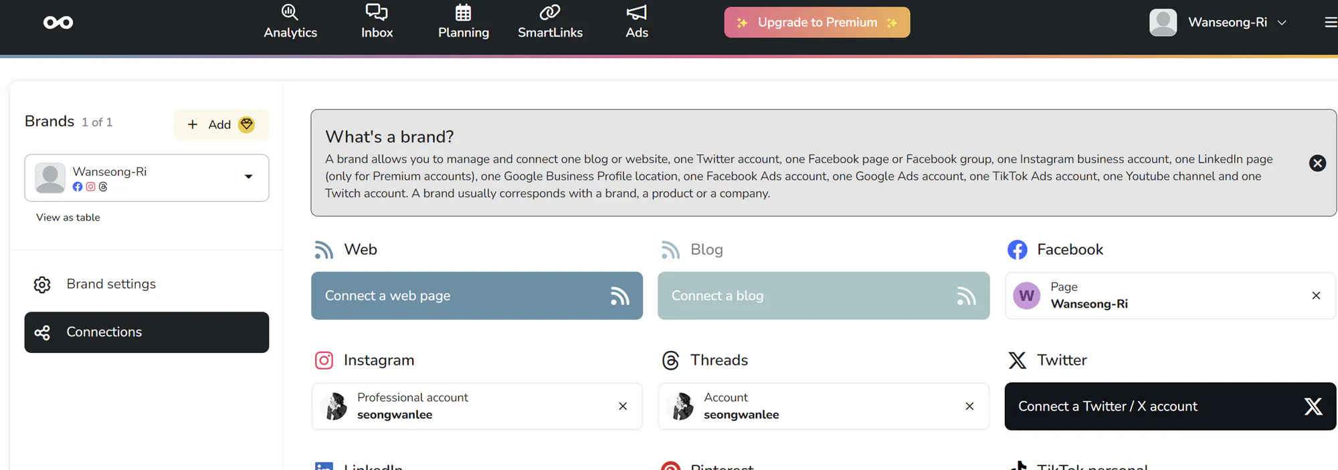Click the Threads logo icon
This screenshot has width=1338, height=470.
tap(670, 360)
